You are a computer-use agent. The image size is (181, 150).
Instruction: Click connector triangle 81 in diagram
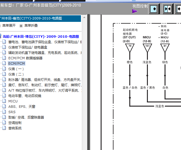point(165,48)
